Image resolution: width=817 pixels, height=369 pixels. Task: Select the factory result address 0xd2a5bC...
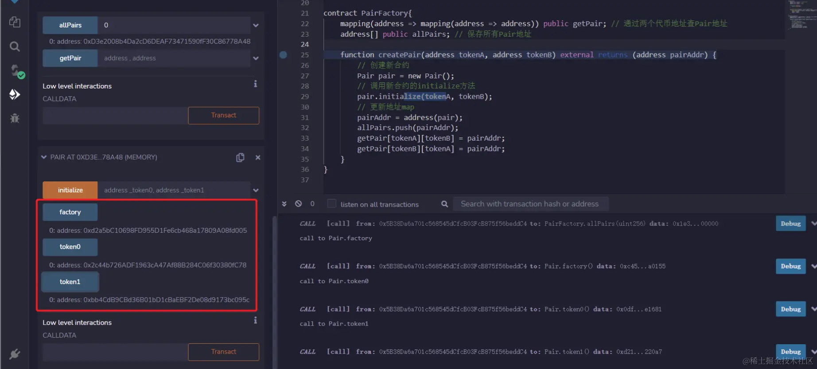(165, 231)
